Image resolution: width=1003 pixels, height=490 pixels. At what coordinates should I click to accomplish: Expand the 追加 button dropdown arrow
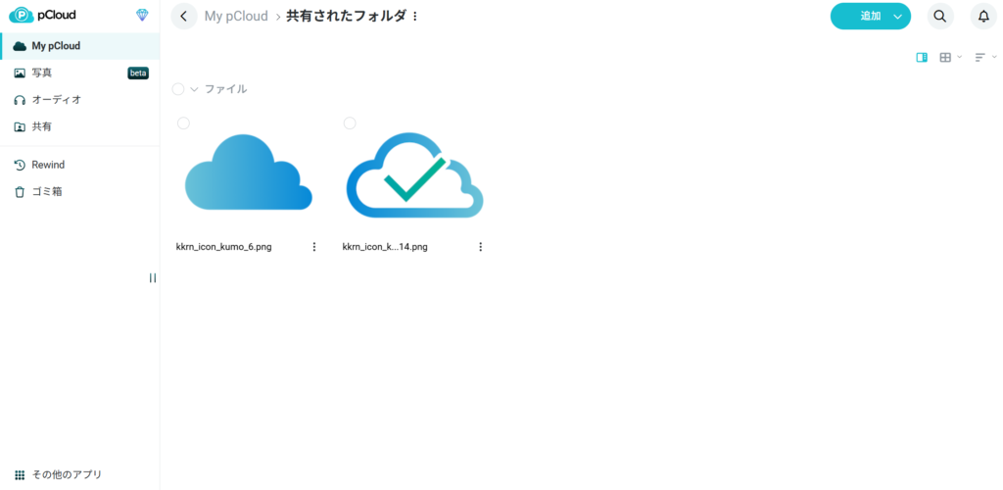click(x=897, y=17)
